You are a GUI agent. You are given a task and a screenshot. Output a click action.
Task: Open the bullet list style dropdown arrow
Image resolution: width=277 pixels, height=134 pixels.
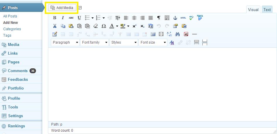tap(92, 18)
